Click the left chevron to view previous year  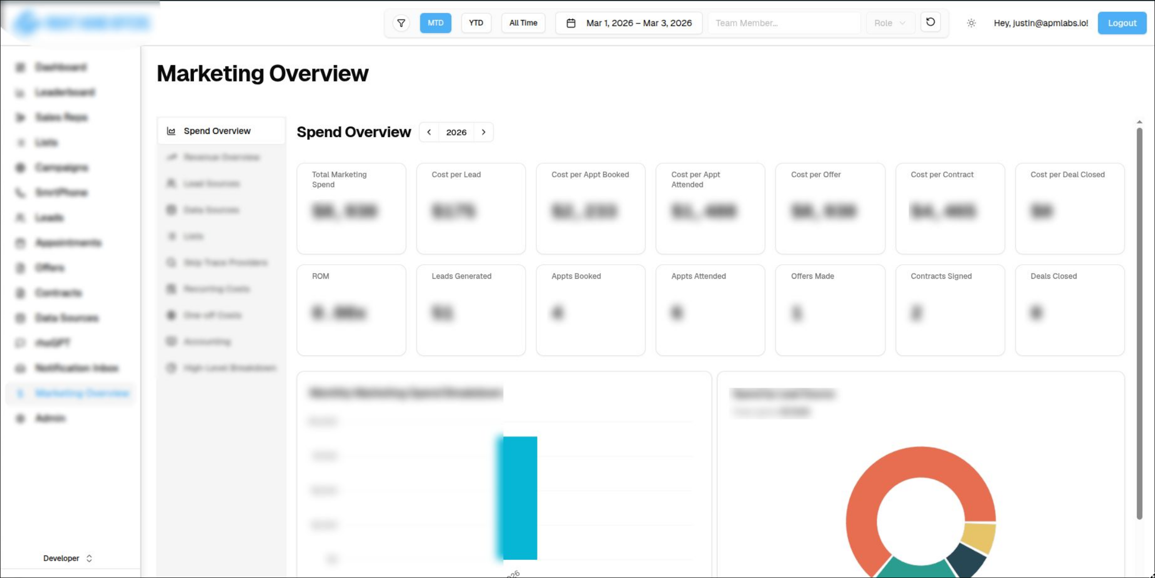(x=429, y=132)
